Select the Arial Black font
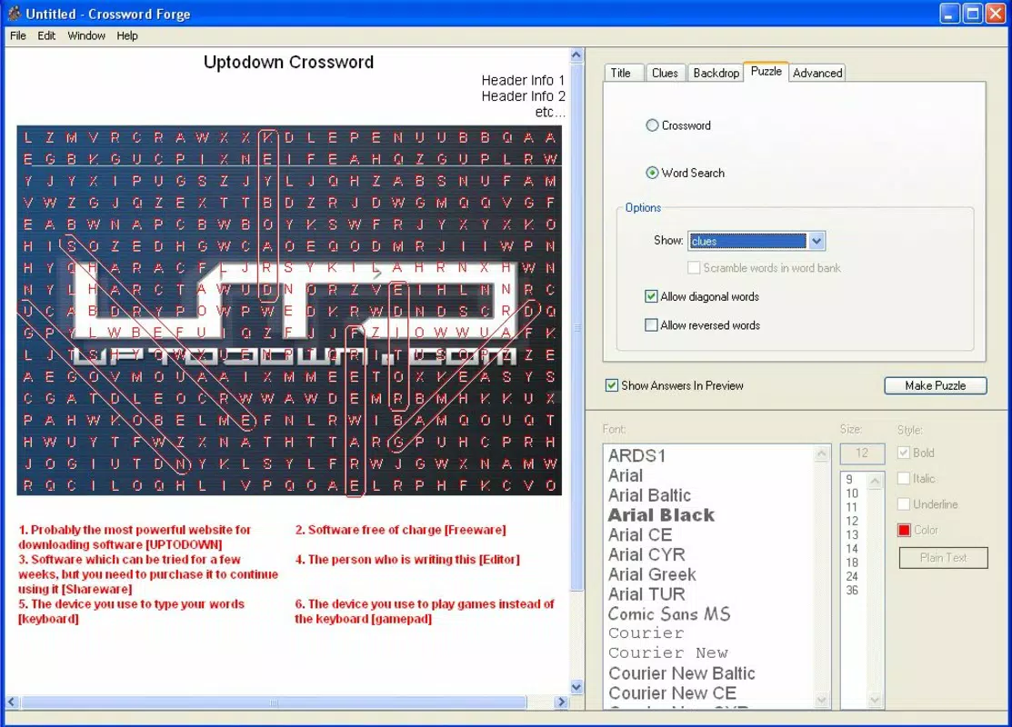1012x727 pixels. click(x=662, y=514)
